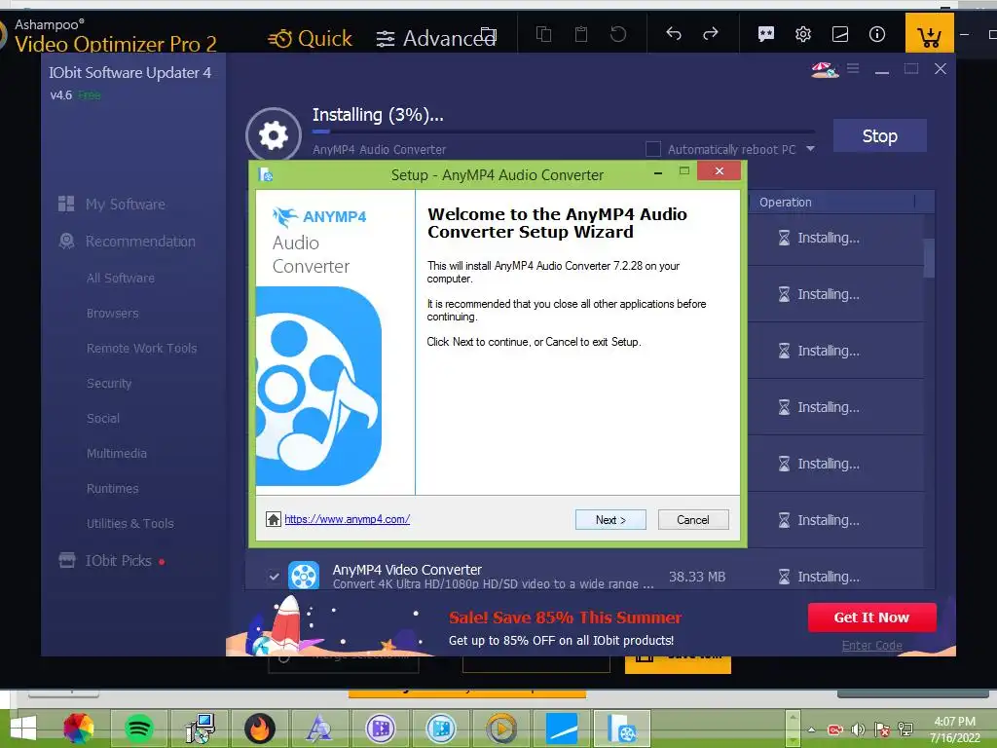Show hidden tray icons arrow

811,729
